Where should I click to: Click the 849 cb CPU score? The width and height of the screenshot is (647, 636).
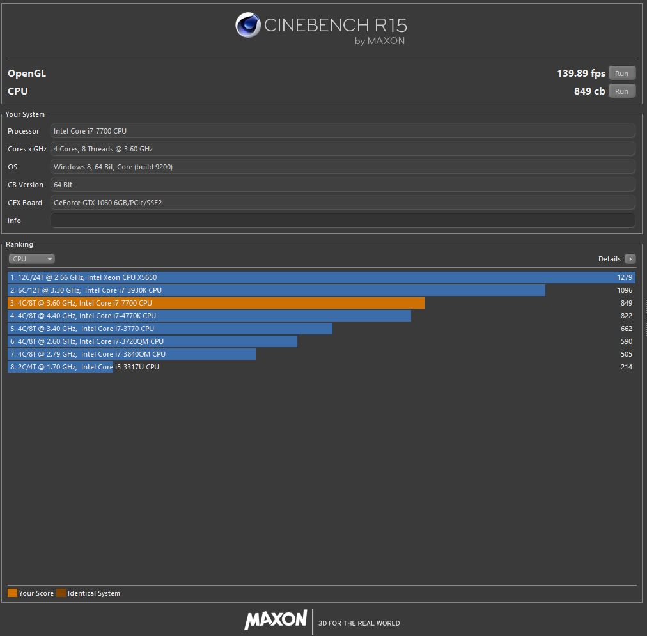589,91
